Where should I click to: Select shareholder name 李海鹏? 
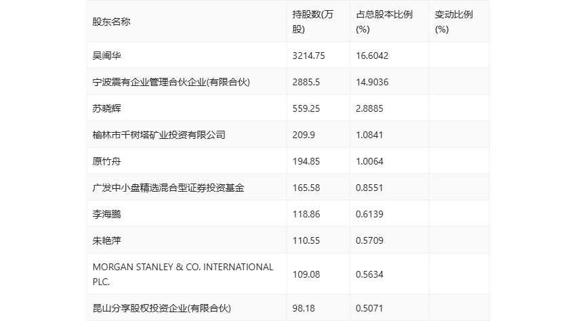coord(106,214)
